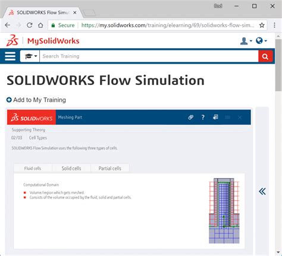
Task: Select the Solid cells tab
Action: pyautogui.click(x=71, y=169)
